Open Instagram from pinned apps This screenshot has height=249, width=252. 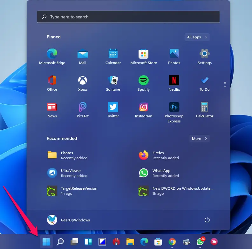click(144, 110)
